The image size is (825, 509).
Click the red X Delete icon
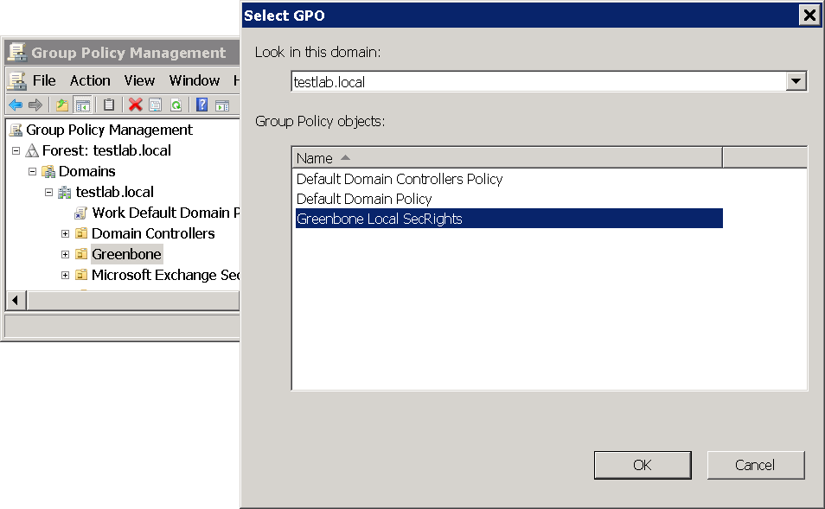point(135,105)
